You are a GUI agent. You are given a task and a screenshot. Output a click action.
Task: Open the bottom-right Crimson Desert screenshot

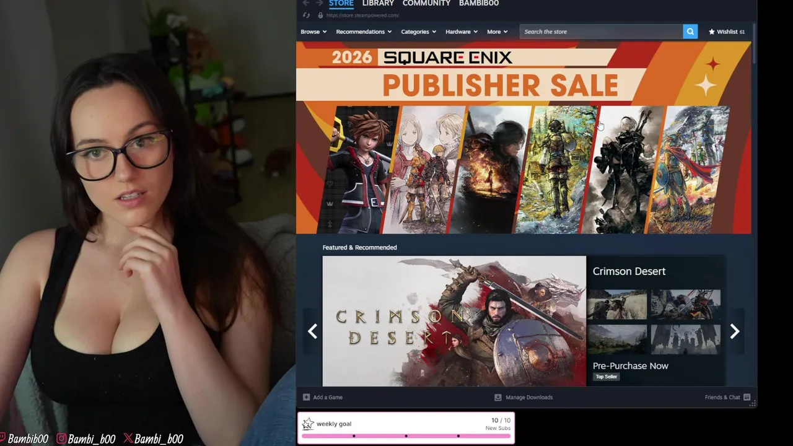coord(685,339)
